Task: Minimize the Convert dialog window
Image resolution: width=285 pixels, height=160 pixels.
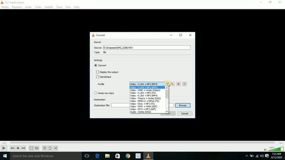Action: pos(171,35)
